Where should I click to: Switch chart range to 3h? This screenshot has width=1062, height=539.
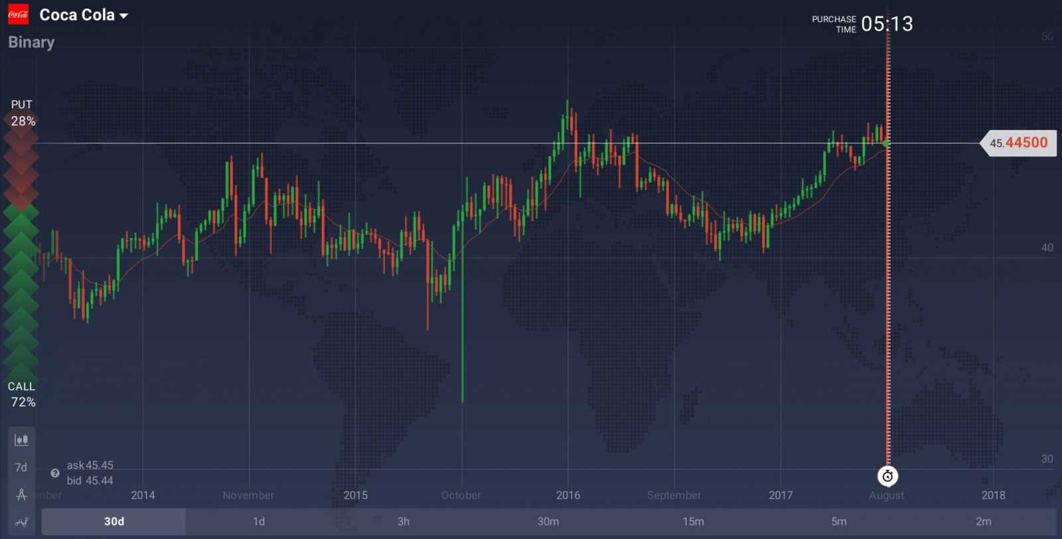click(404, 522)
